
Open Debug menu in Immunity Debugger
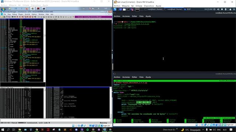point(14,14)
